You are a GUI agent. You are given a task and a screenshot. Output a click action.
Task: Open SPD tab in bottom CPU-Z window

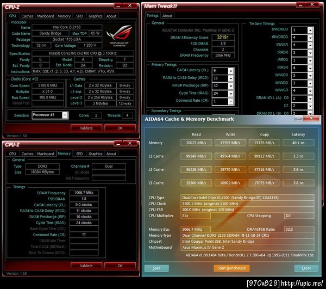tap(79, 154)
